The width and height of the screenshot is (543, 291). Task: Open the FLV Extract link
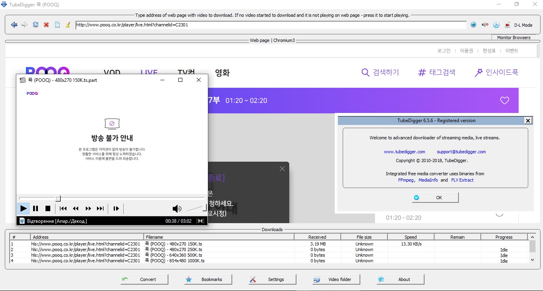tap(462, 180)
